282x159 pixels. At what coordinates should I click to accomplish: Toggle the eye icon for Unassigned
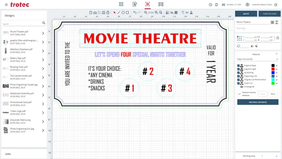(x=242, y=87)
